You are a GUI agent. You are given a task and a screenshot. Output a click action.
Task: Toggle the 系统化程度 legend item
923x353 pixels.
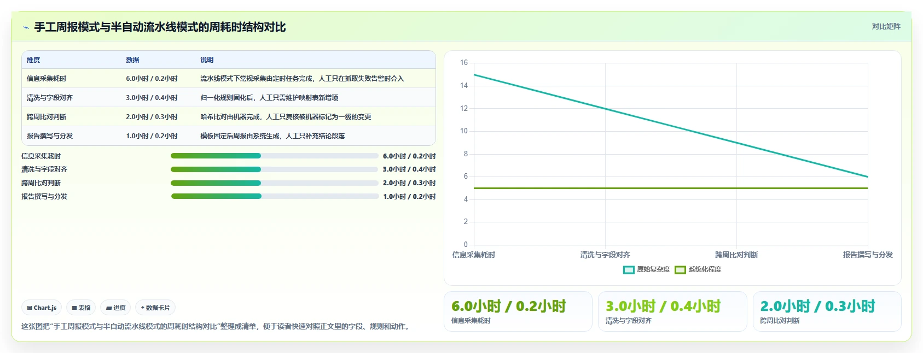[x=698, y=269]
